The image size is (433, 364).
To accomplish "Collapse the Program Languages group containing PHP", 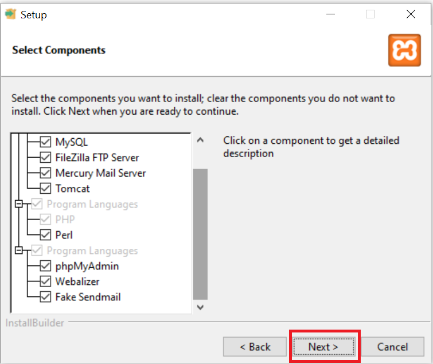I will pyautogui.click(x=19, y=204).
